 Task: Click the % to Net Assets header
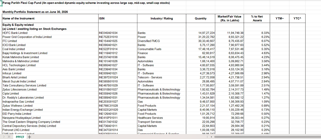click(257, 18)
